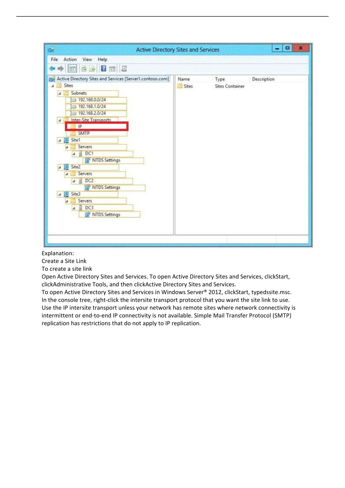Screen dimensions: 345x488
Task: Select the DC3 server label
Action: click(89, 208)
